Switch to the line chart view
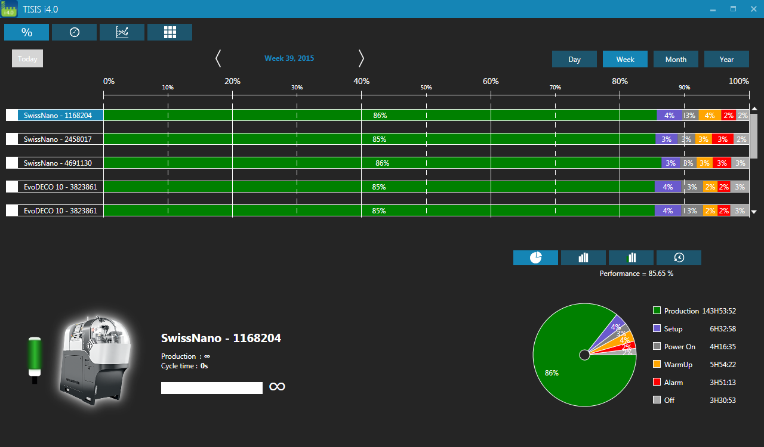 122,32
